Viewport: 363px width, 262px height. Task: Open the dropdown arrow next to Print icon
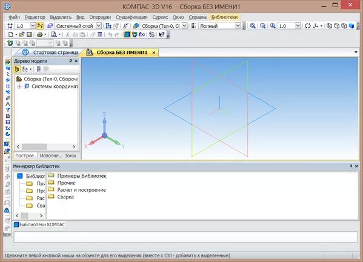[45, 34]
